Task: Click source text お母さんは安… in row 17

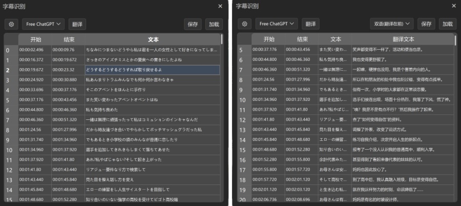Action: [335, 170]
